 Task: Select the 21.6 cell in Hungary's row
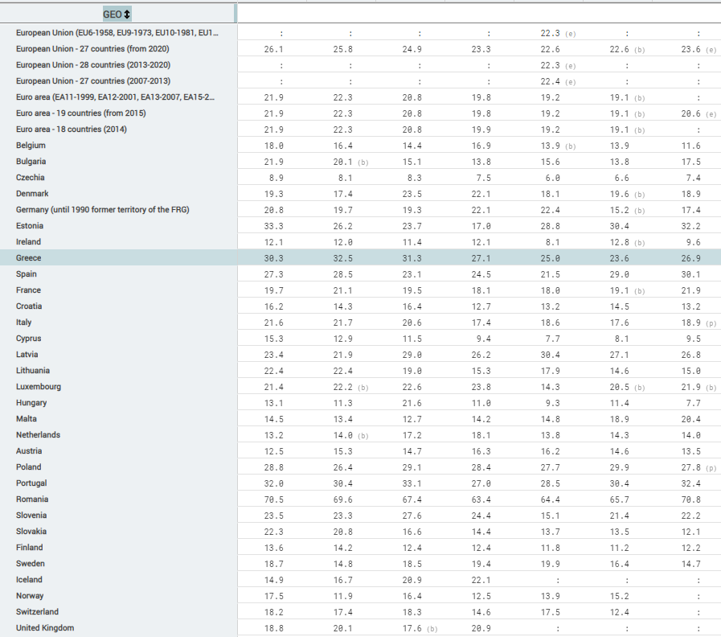(x=412, y=404)
